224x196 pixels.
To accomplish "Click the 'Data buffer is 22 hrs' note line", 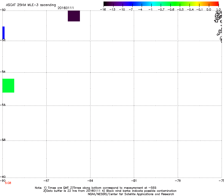I will click(110, 191).
